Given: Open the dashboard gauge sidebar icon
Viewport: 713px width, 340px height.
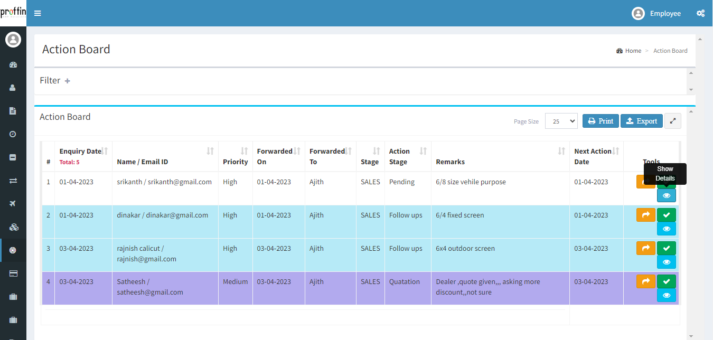Looking at the screenshot, I should [x=13, y=65].
